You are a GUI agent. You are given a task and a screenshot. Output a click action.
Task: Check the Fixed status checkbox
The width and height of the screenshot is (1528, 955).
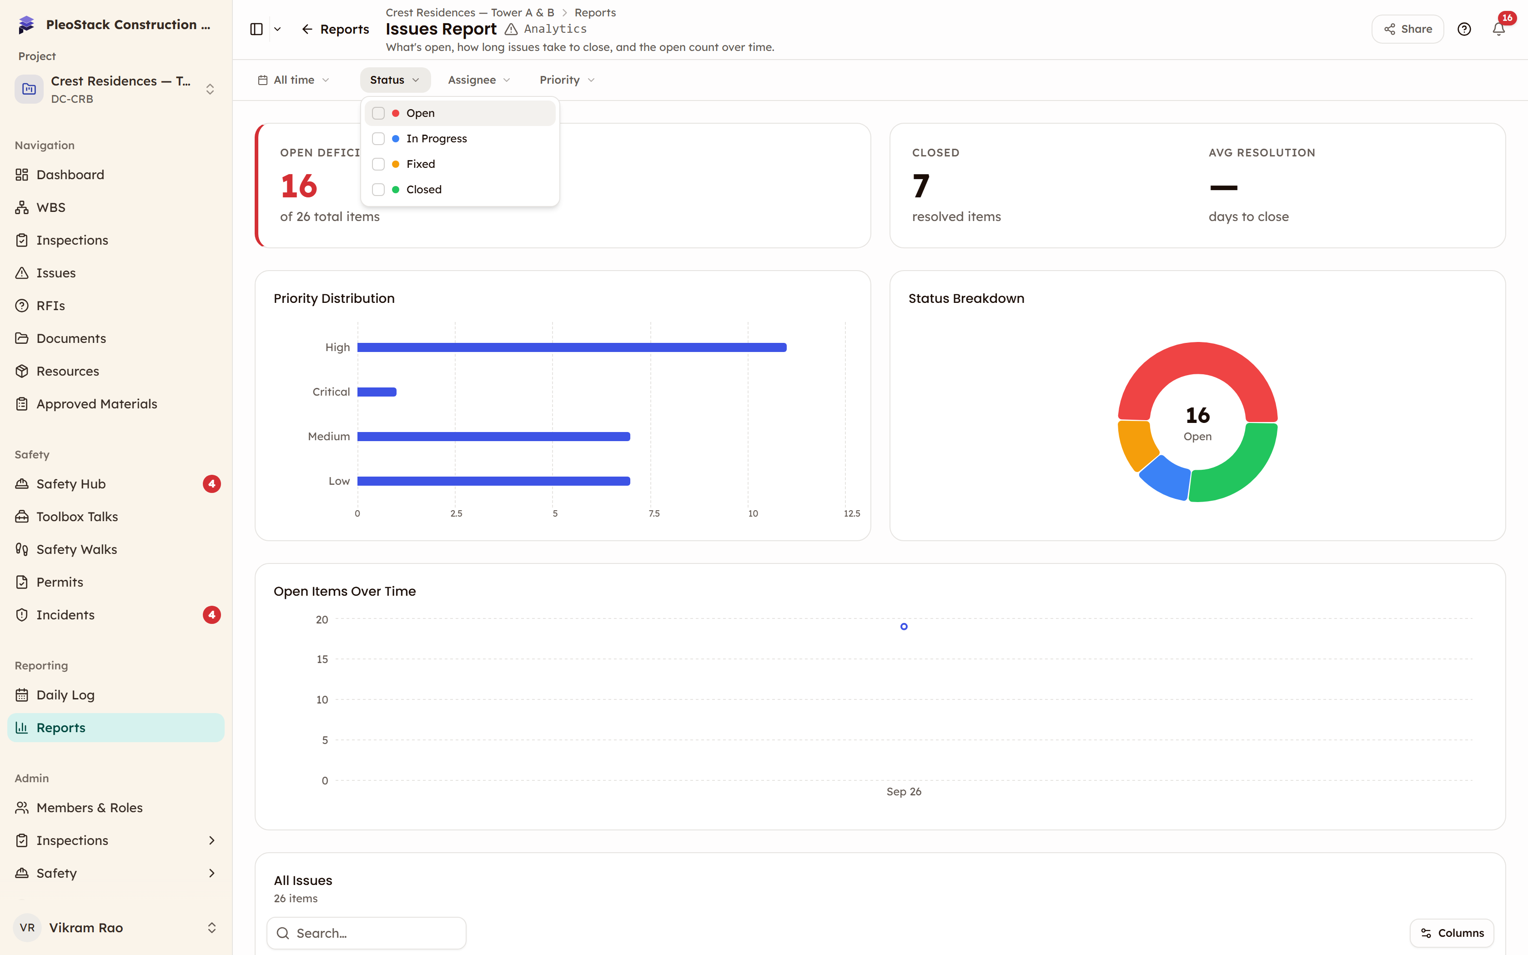tap(378, 164)
